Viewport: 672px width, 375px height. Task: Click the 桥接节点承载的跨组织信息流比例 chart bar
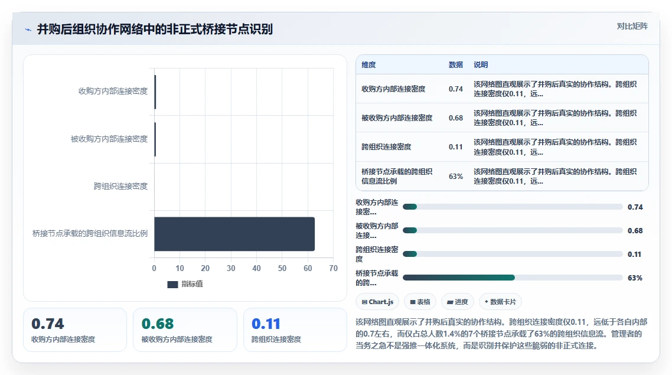point(234,234)
